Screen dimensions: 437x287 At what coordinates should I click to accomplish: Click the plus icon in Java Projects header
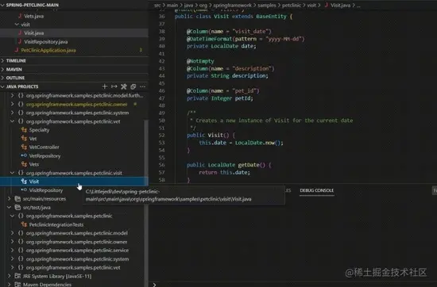105,86
